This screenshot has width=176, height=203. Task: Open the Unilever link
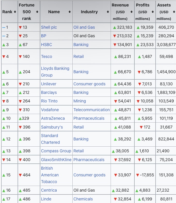pos(49,84)
